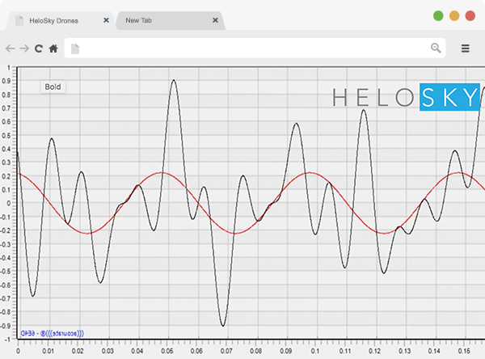Open the hamburger browser menu
Image resolution: width=485 pixels, height=359 pixels.
click(466, 49)
